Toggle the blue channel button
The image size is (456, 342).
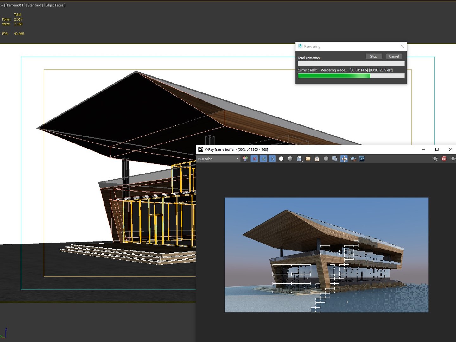pos(272,159)
